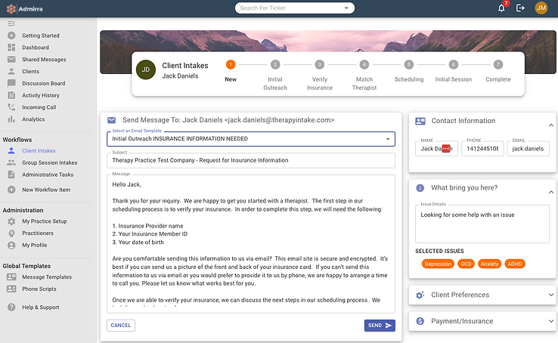Click the NAME contact field
The image size is (558, 343).
[436, 149]
